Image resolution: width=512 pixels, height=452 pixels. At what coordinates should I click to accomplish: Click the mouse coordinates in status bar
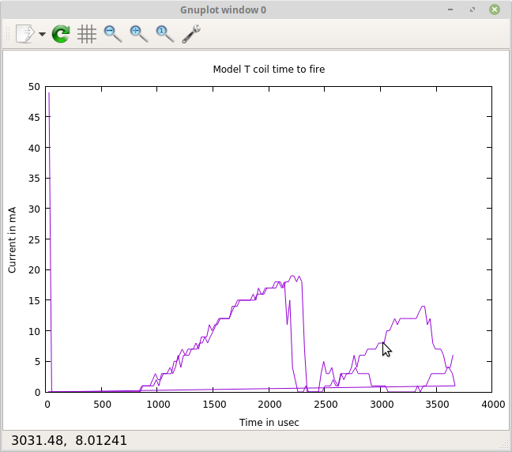tap(69, 440)
